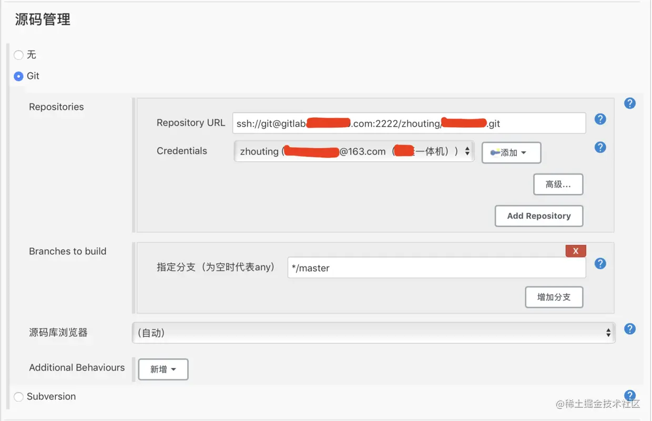Open the 新增 Additional Behaviours dropdown
The width and height of the screenshot is (652, 421).
(163, 369)
